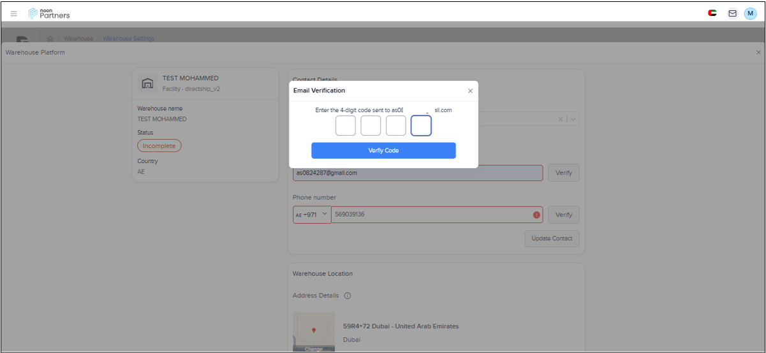Close the Email Verification dialog

click(x=470, y=91)
